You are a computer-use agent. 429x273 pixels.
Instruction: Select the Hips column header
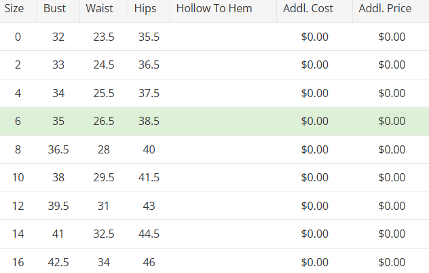[146, 9]
